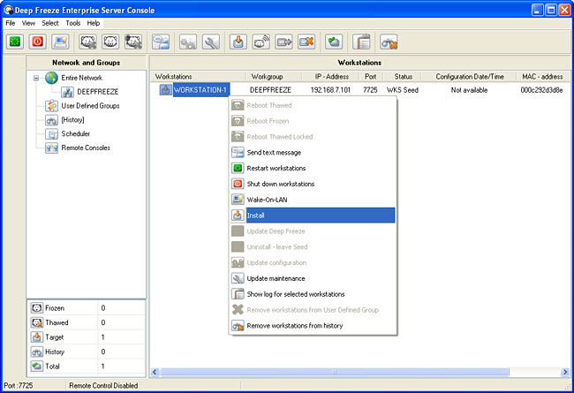The width and height of the screenshot is (574, 393).
Task: Click the binoculars icon beside [History] in tree
Action: (51, 120)
